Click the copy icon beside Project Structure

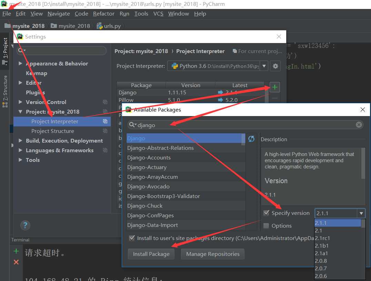click(x=105, y=131)
